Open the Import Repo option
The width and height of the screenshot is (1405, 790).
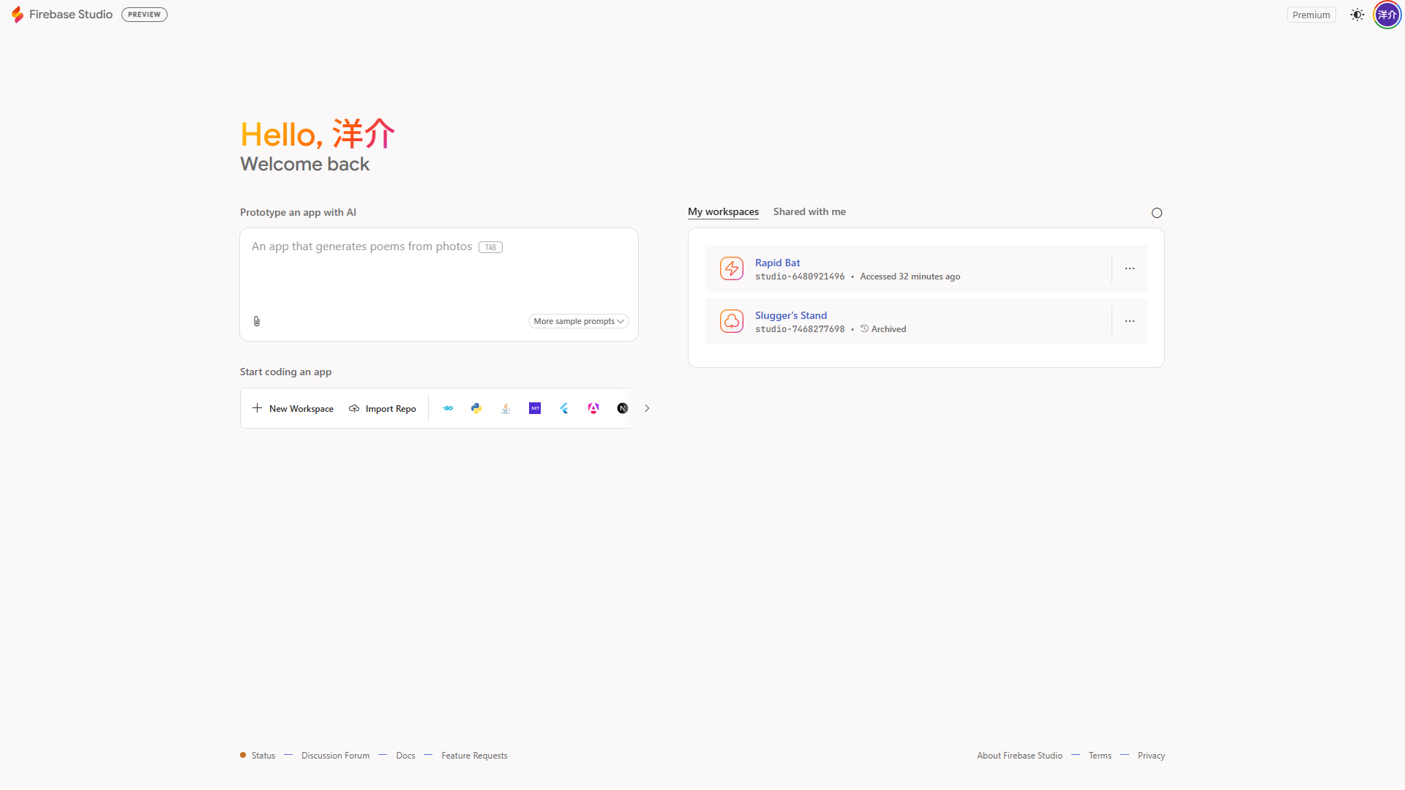point(382,408)
